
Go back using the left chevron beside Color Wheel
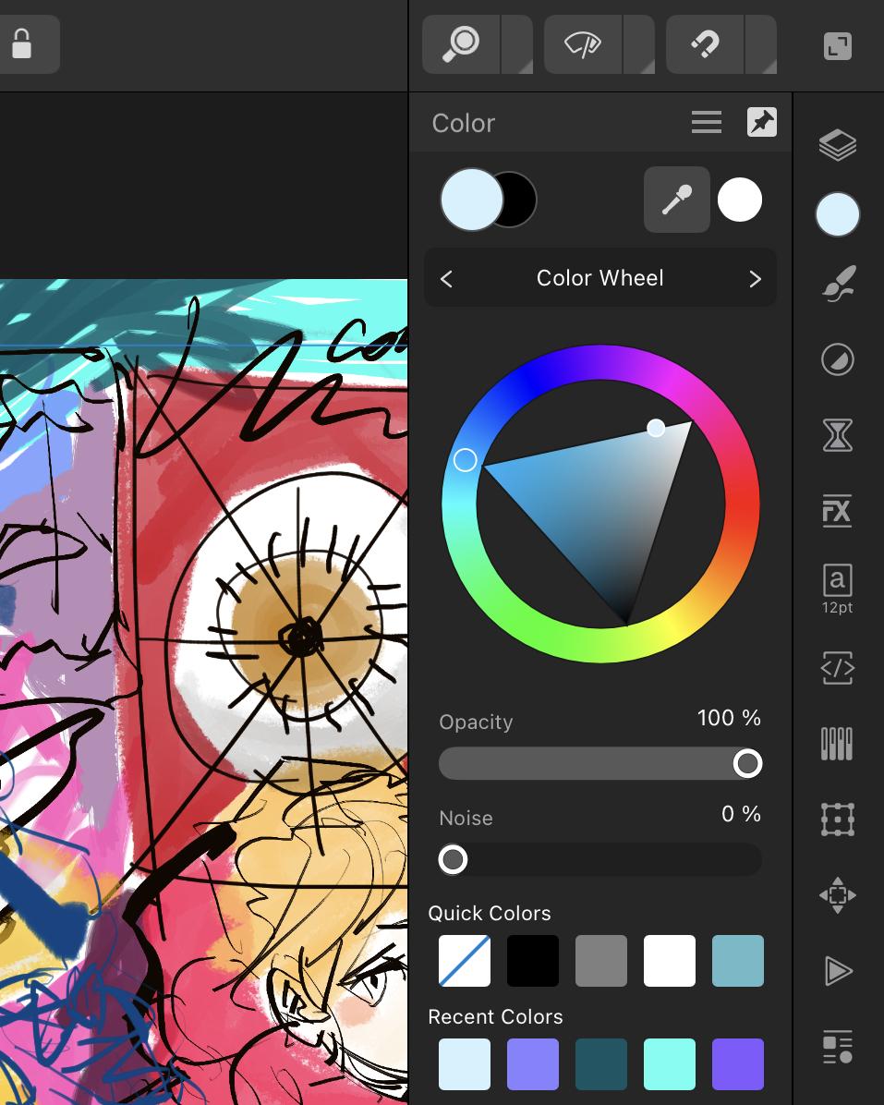pyautogui.click(x=446, y=278)
